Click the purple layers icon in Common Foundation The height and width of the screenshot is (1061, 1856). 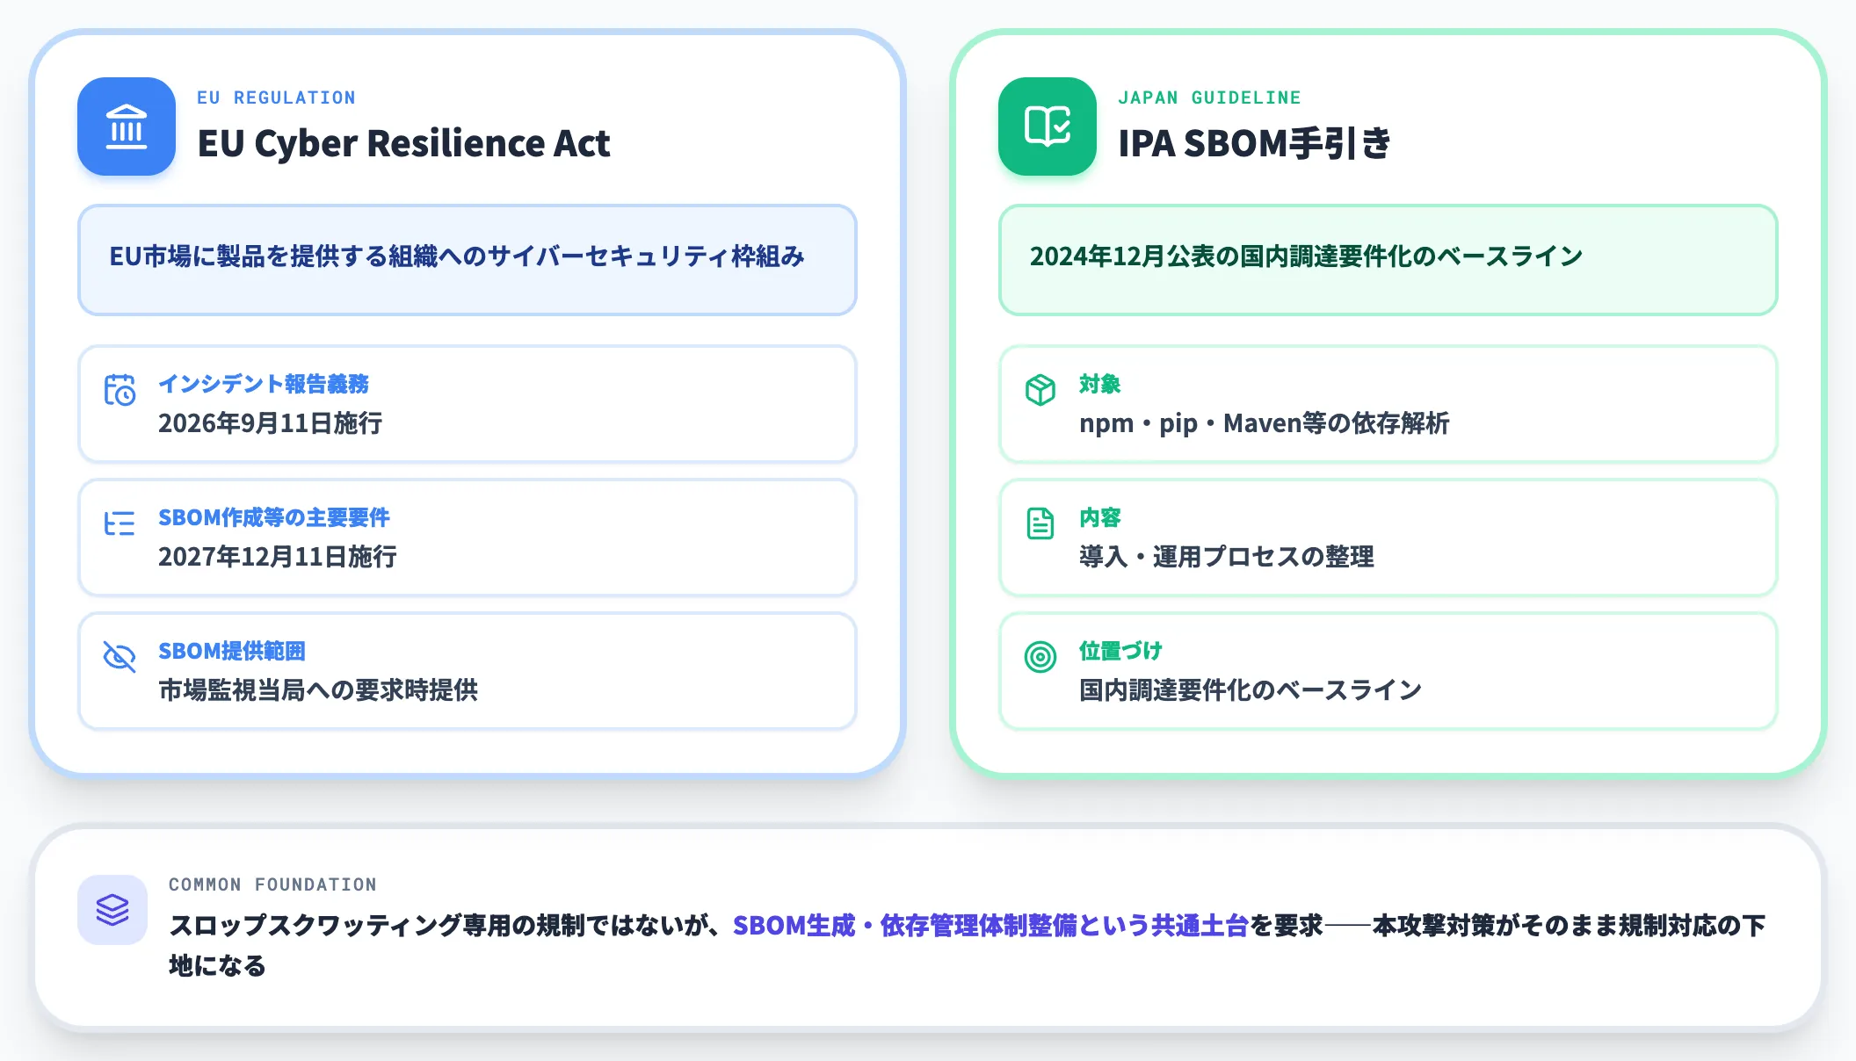coord(112,910)
